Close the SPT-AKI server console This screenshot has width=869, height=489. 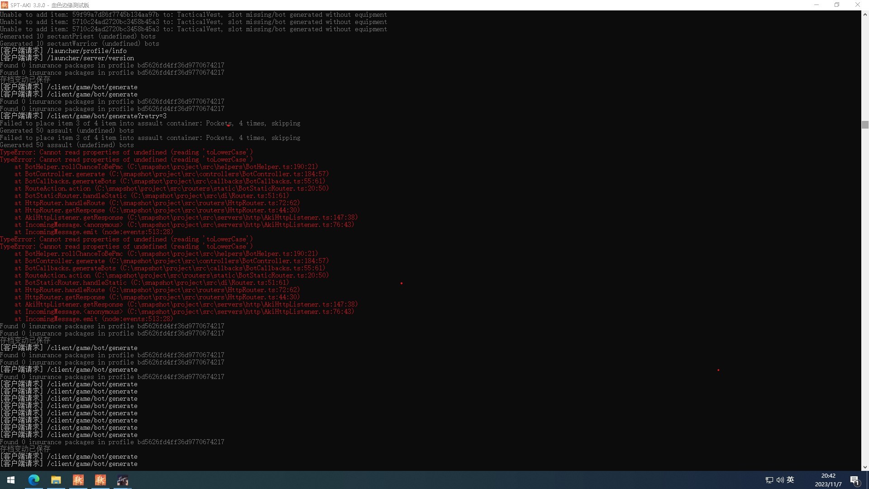(x=857, y=5)
